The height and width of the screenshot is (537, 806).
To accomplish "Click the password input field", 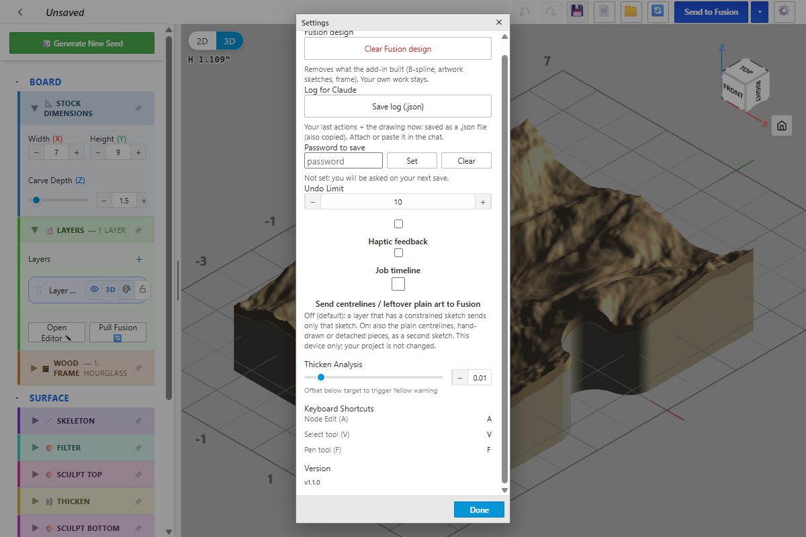I will point(343,160).
